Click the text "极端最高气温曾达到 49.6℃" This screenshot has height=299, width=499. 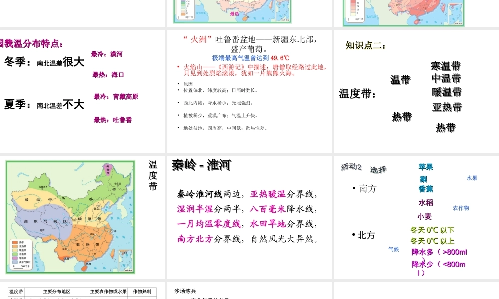pos(251,58)
